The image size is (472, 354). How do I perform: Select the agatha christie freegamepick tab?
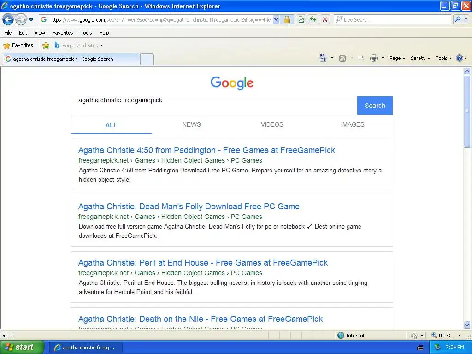pyautogui.click(x=71, y=59)
